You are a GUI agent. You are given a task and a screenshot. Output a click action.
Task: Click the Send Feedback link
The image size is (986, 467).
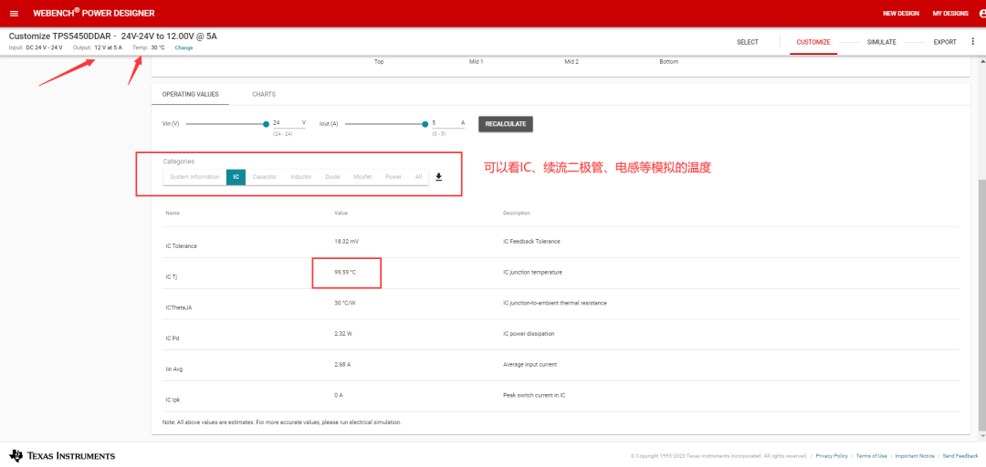click(960, 456)
